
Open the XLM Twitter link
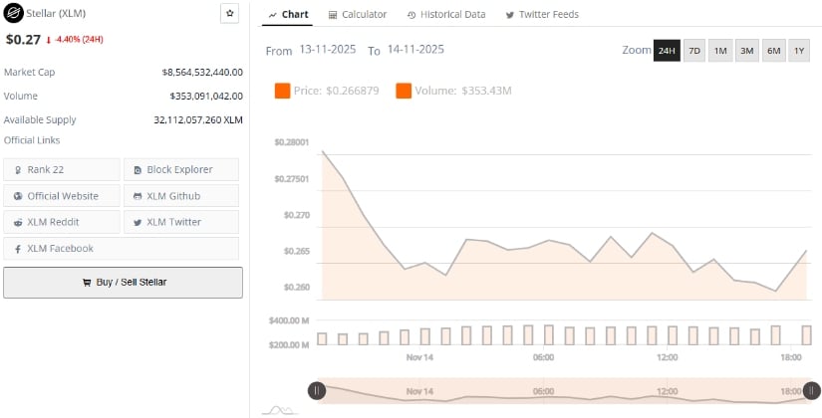click(181, 222)
